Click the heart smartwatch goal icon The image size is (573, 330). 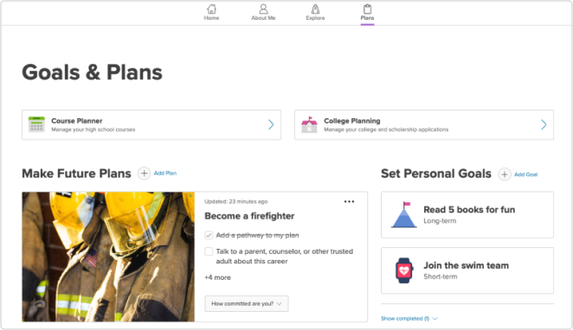pos(404,270)
